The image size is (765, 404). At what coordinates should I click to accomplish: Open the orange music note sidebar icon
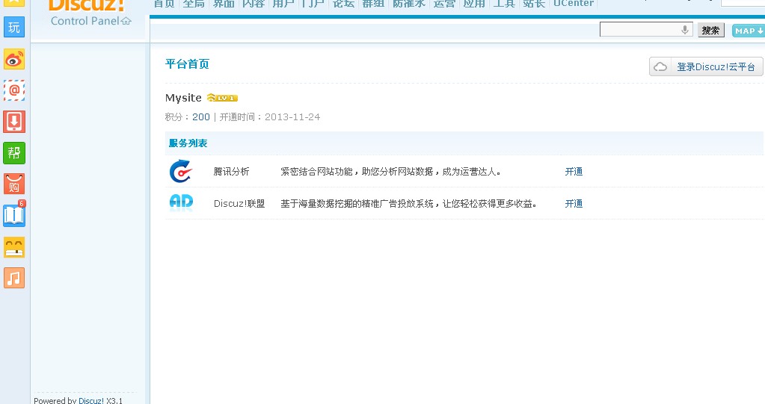pyautogui.click(x=14, y=279)
